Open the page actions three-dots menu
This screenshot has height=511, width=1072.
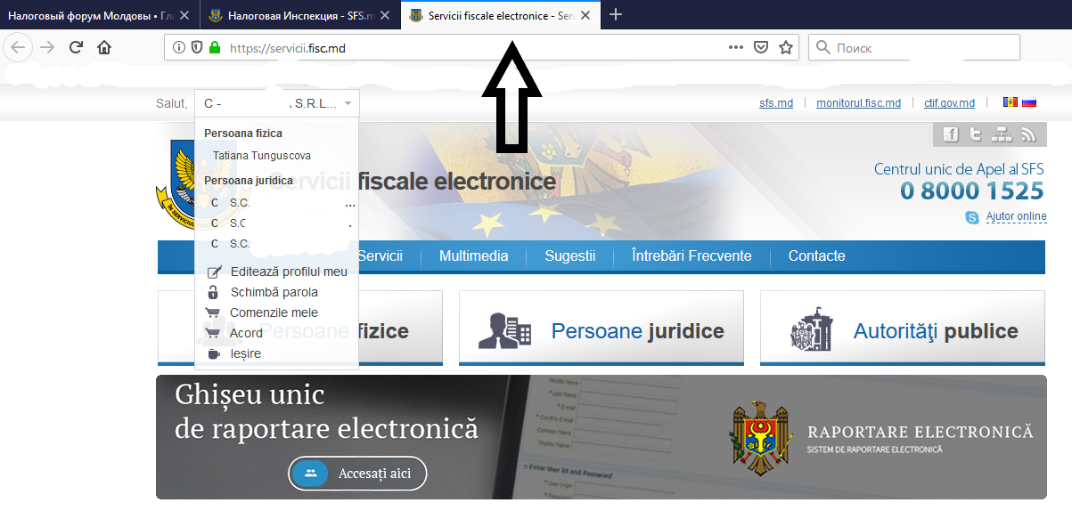click(736, 48)
